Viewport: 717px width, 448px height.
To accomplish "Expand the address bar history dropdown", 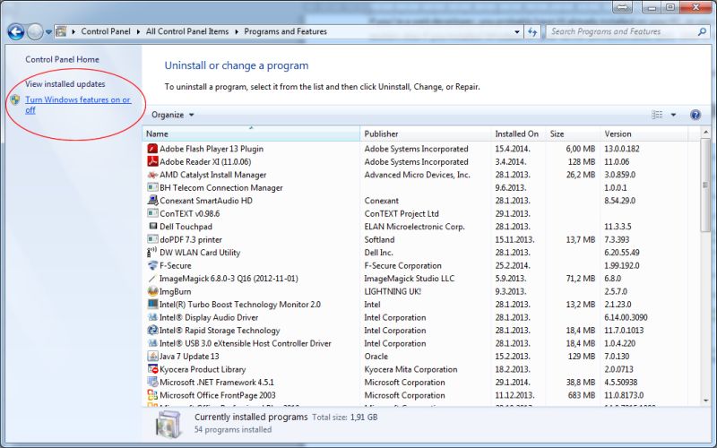I will [x=517, y=31].
